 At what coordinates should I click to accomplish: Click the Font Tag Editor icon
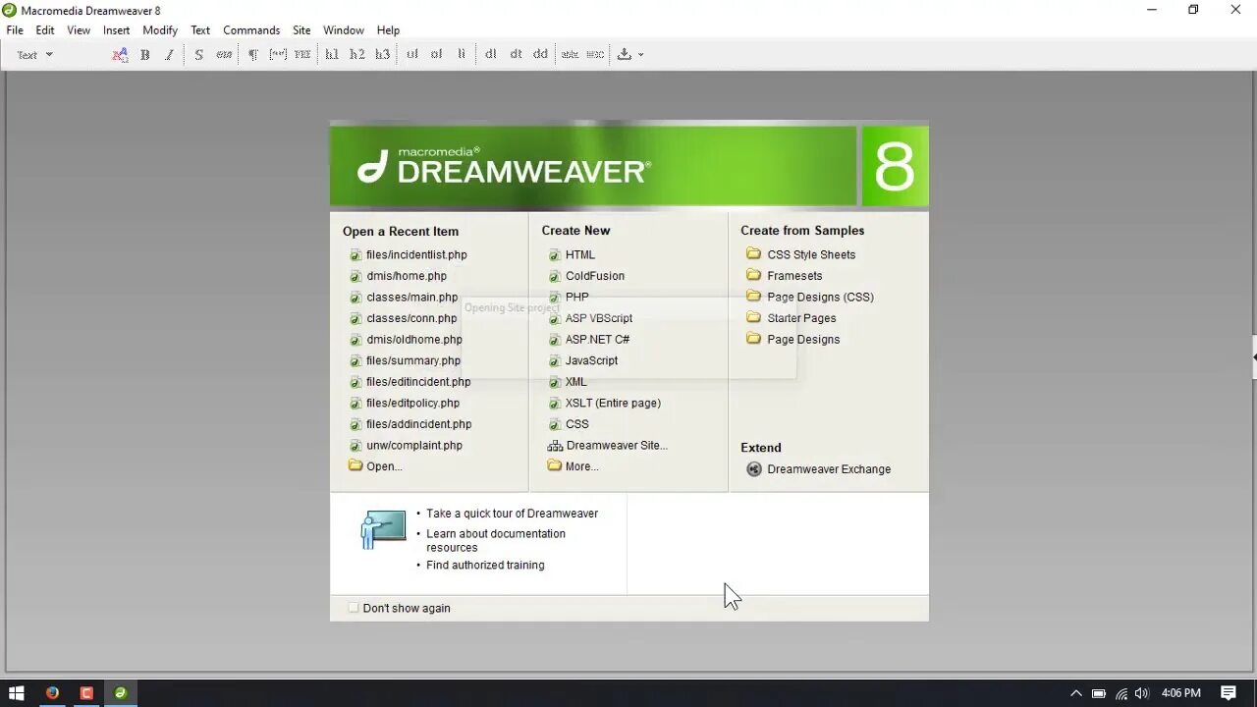point(120,55)
